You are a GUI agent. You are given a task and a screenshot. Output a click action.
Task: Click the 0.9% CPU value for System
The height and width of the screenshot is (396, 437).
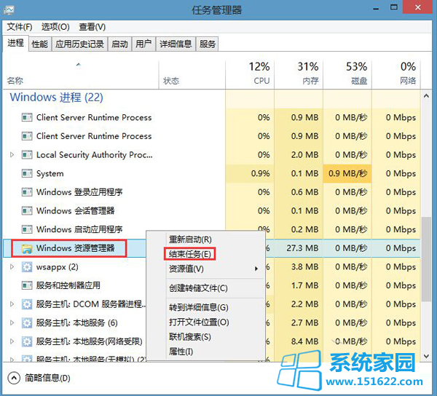260,173
